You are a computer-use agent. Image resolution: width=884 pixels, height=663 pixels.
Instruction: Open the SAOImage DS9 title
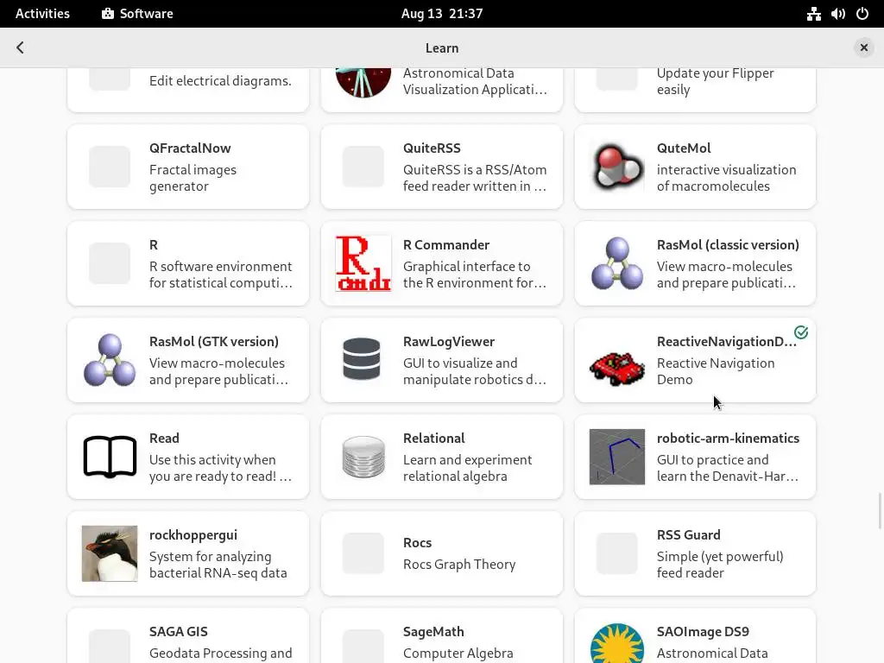pos(703,632)
